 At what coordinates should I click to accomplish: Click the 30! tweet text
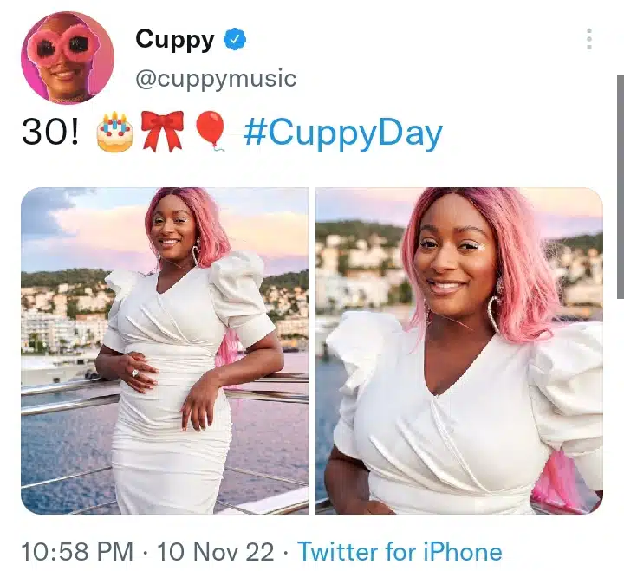pos(50,133)
